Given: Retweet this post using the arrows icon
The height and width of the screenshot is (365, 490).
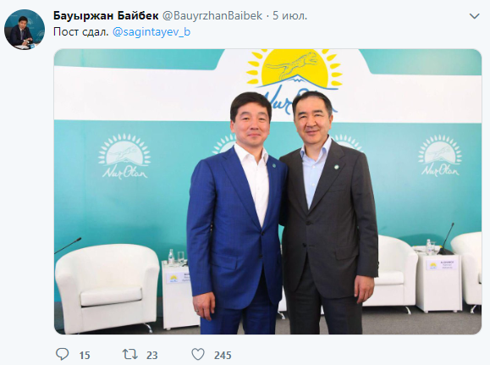Looking at the screenshot, I should click(x=129, y=354).
